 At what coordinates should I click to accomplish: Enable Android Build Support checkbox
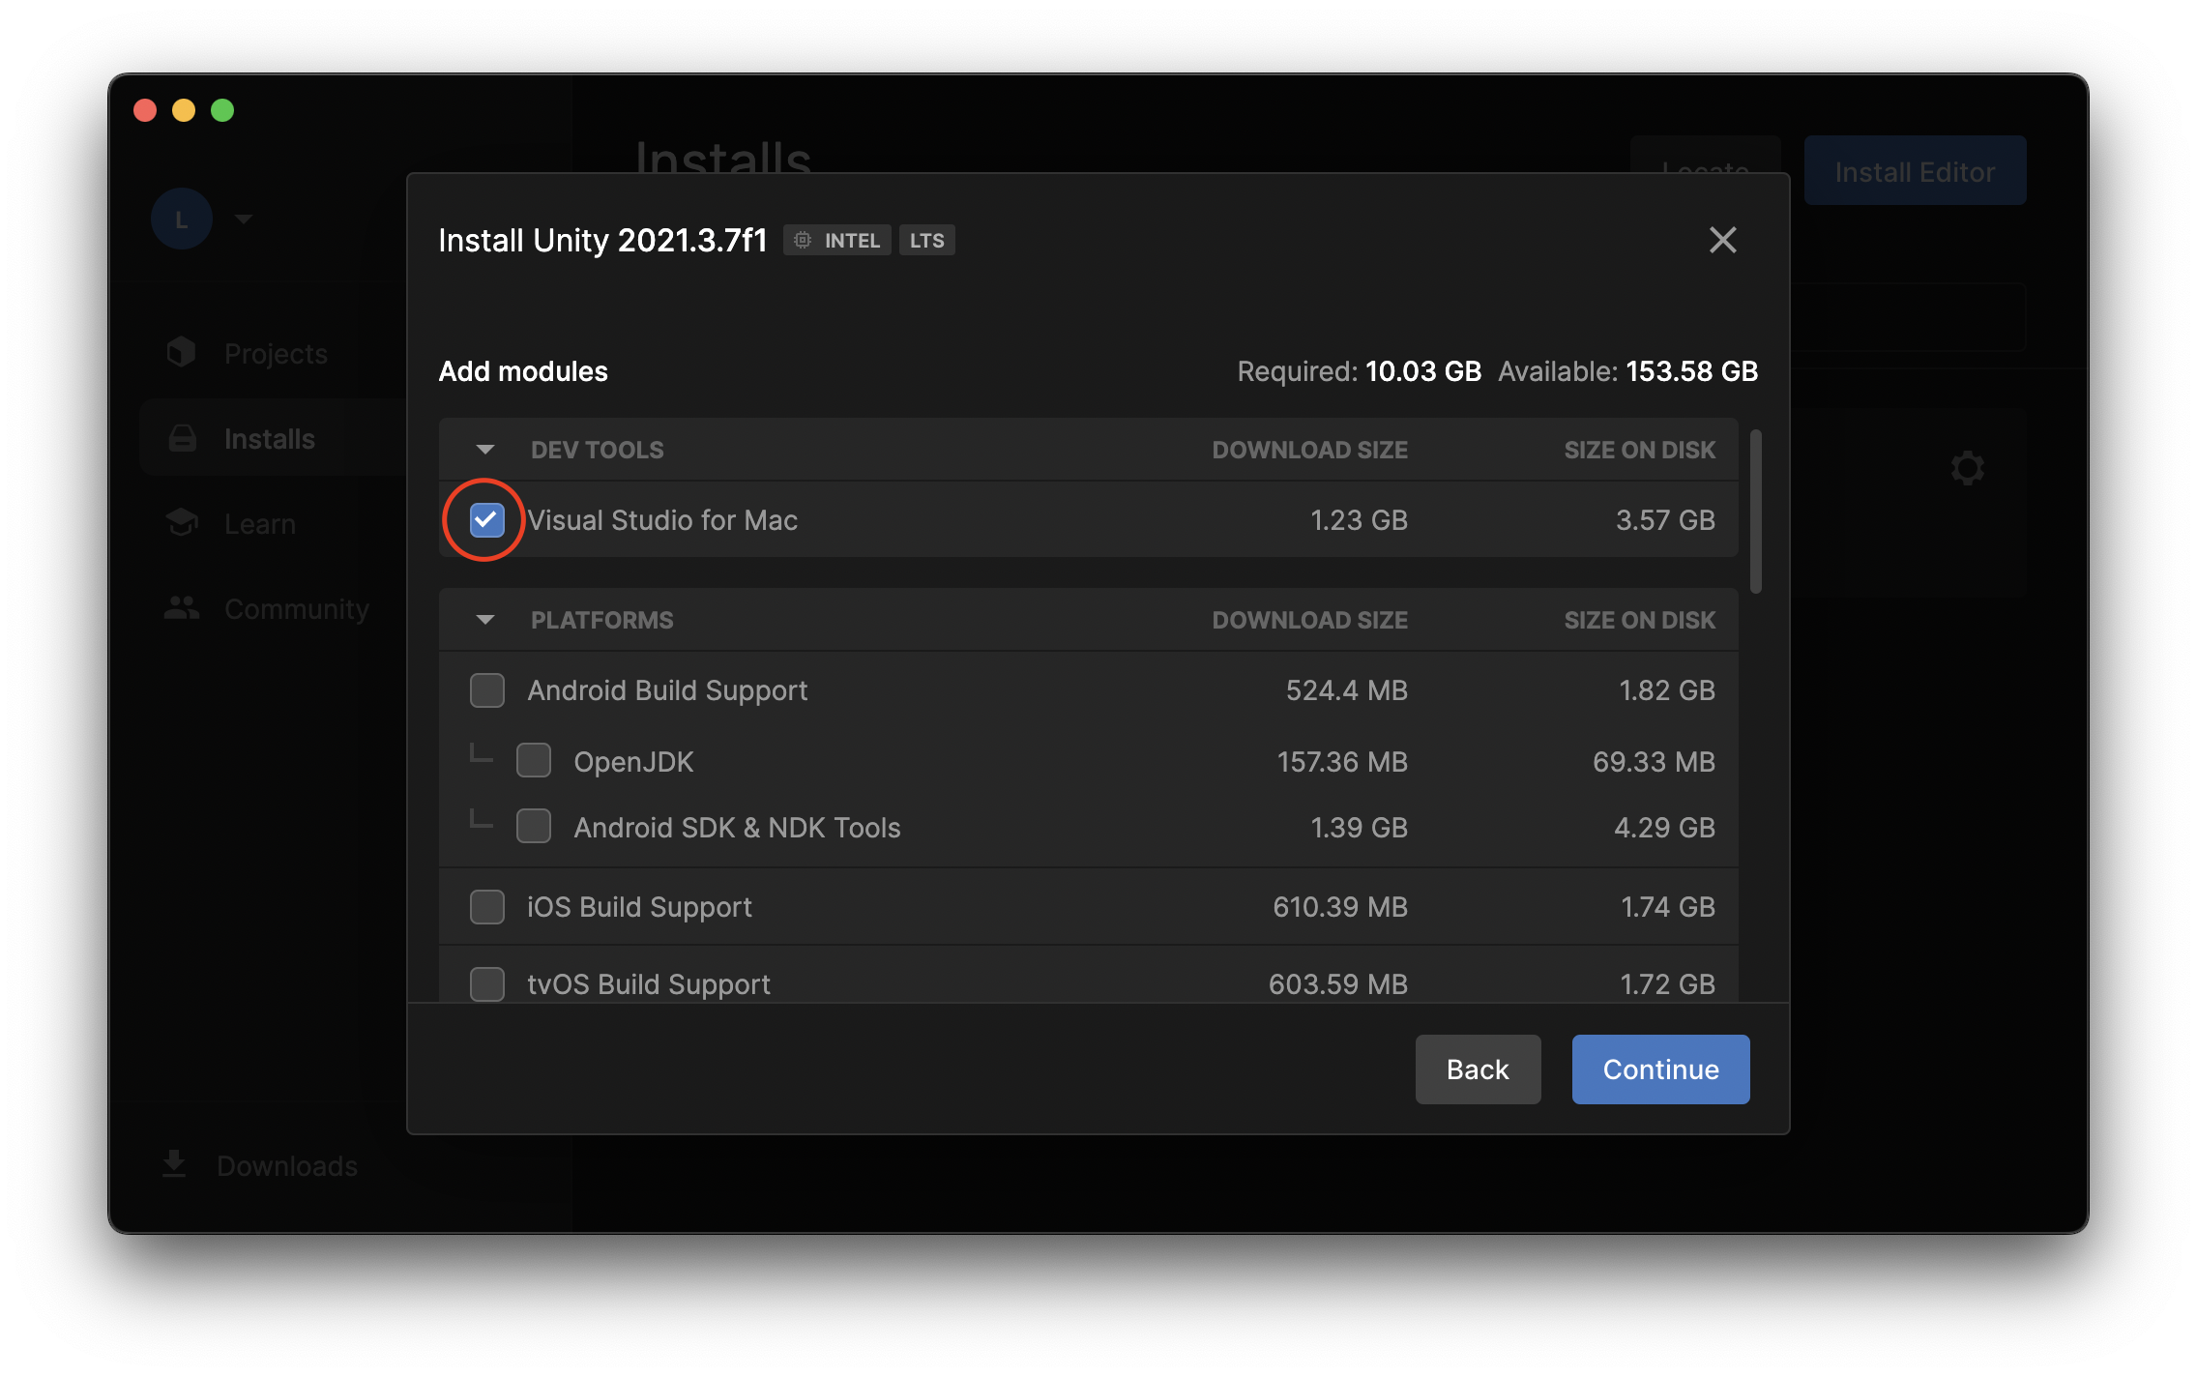click(486, 690)
